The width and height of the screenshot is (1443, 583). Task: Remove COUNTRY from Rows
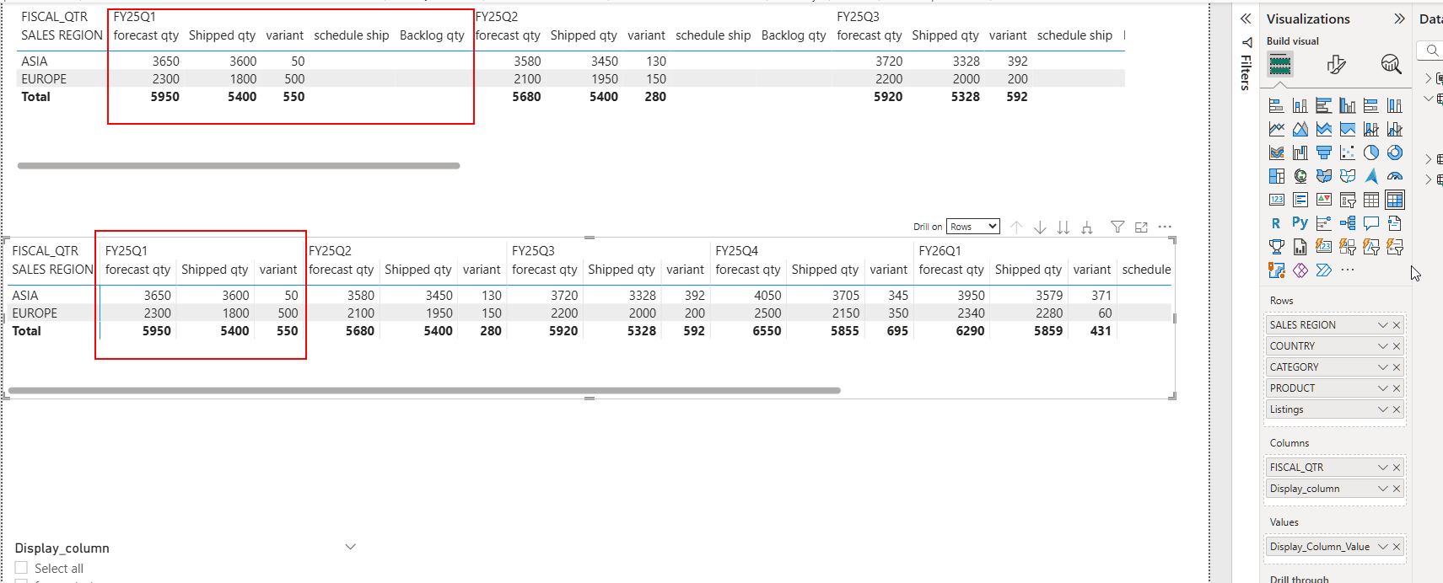(1397, 346)
